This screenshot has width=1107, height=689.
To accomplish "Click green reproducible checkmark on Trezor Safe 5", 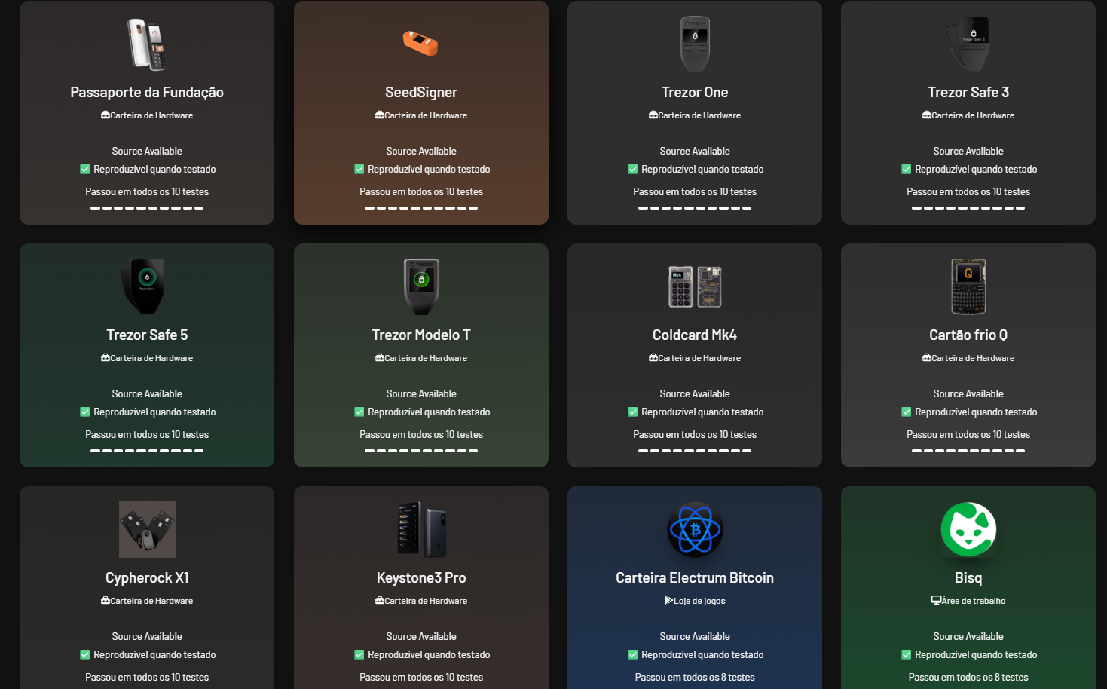I will coord(85,412).
